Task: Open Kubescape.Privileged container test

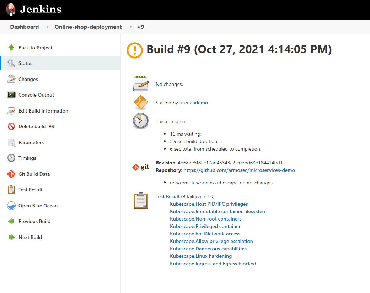Action: tap(205, 226)
